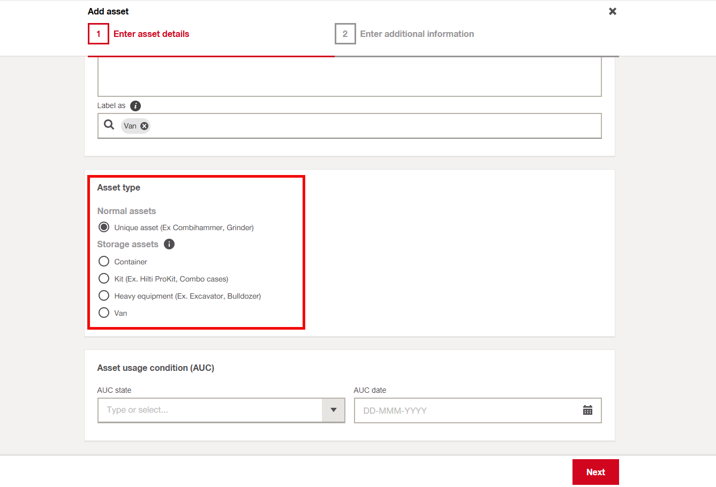Select the Kit storage asset option
Viewport: 716px width, 487px height.
point(104,279)
